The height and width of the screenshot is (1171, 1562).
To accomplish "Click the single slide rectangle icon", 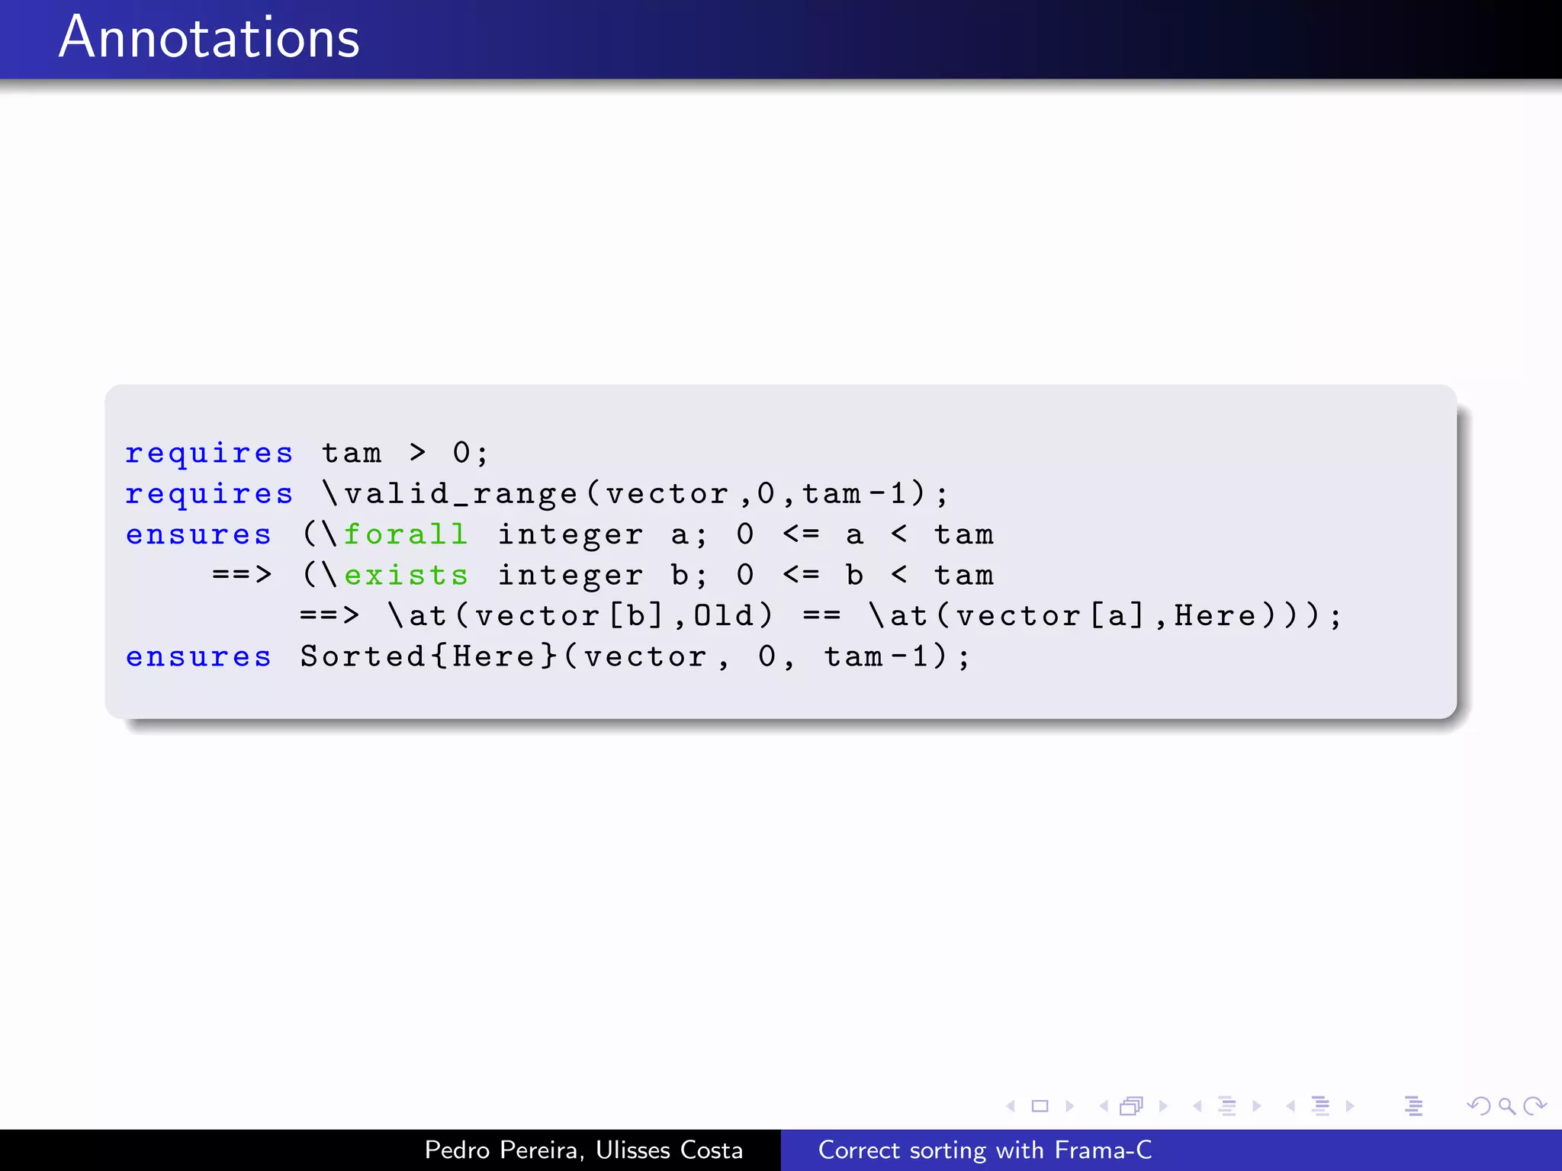I will (x=1040, y=1106).
